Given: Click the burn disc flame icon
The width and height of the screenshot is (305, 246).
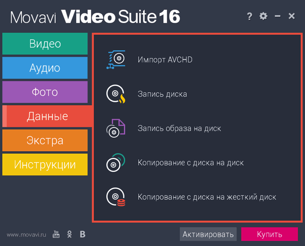Looking at the screenshot, I should click(x=116, y=94).
